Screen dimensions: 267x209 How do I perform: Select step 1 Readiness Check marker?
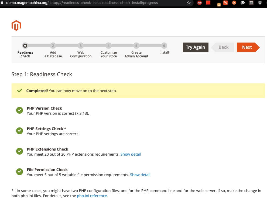[x=25, y=46]
